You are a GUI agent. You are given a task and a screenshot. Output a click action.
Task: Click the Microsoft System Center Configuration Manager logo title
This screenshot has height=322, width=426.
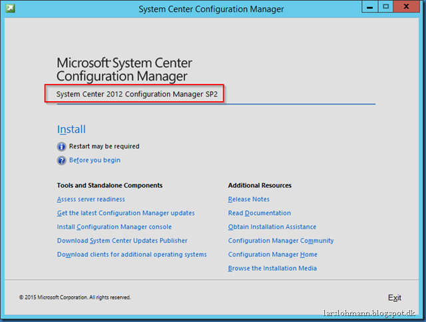pos(124,69)
